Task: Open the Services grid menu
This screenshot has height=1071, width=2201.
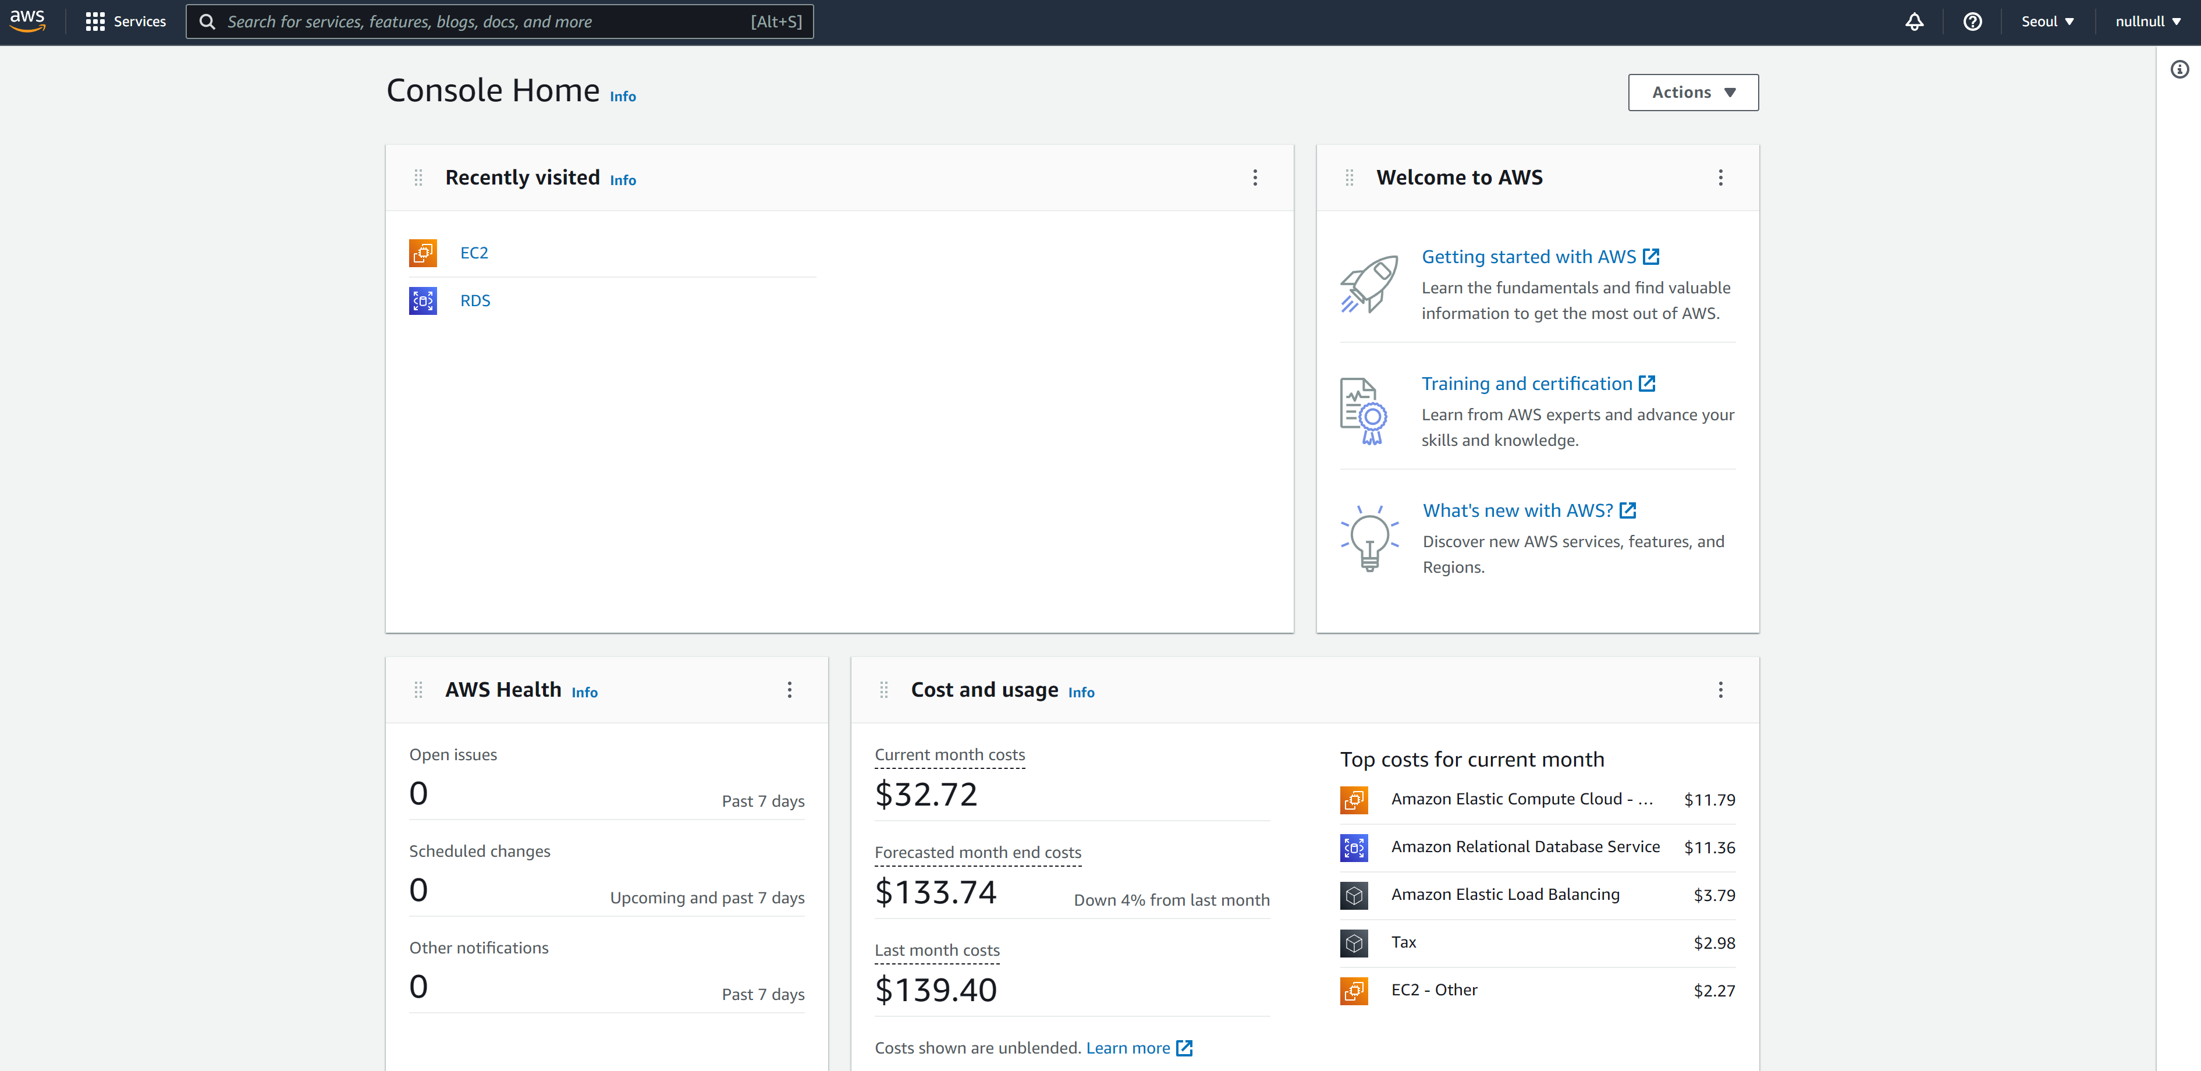Action: (95, 22)
